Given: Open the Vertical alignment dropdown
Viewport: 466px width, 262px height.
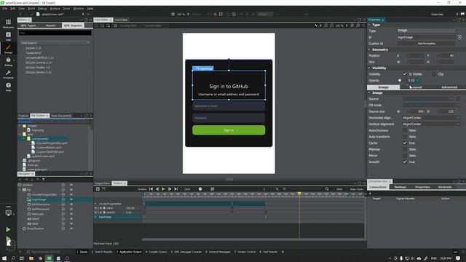Looking at the screenshot, I should (432, 124).
